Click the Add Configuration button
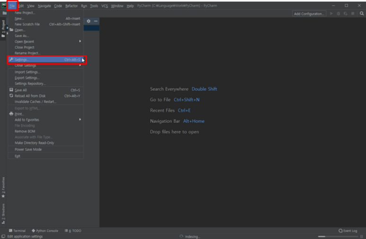The image size is (366, 239). pyautogui.click(x=309, y=14)
